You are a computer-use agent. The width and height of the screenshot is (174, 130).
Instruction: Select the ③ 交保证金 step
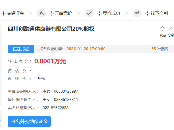[13, 13]
